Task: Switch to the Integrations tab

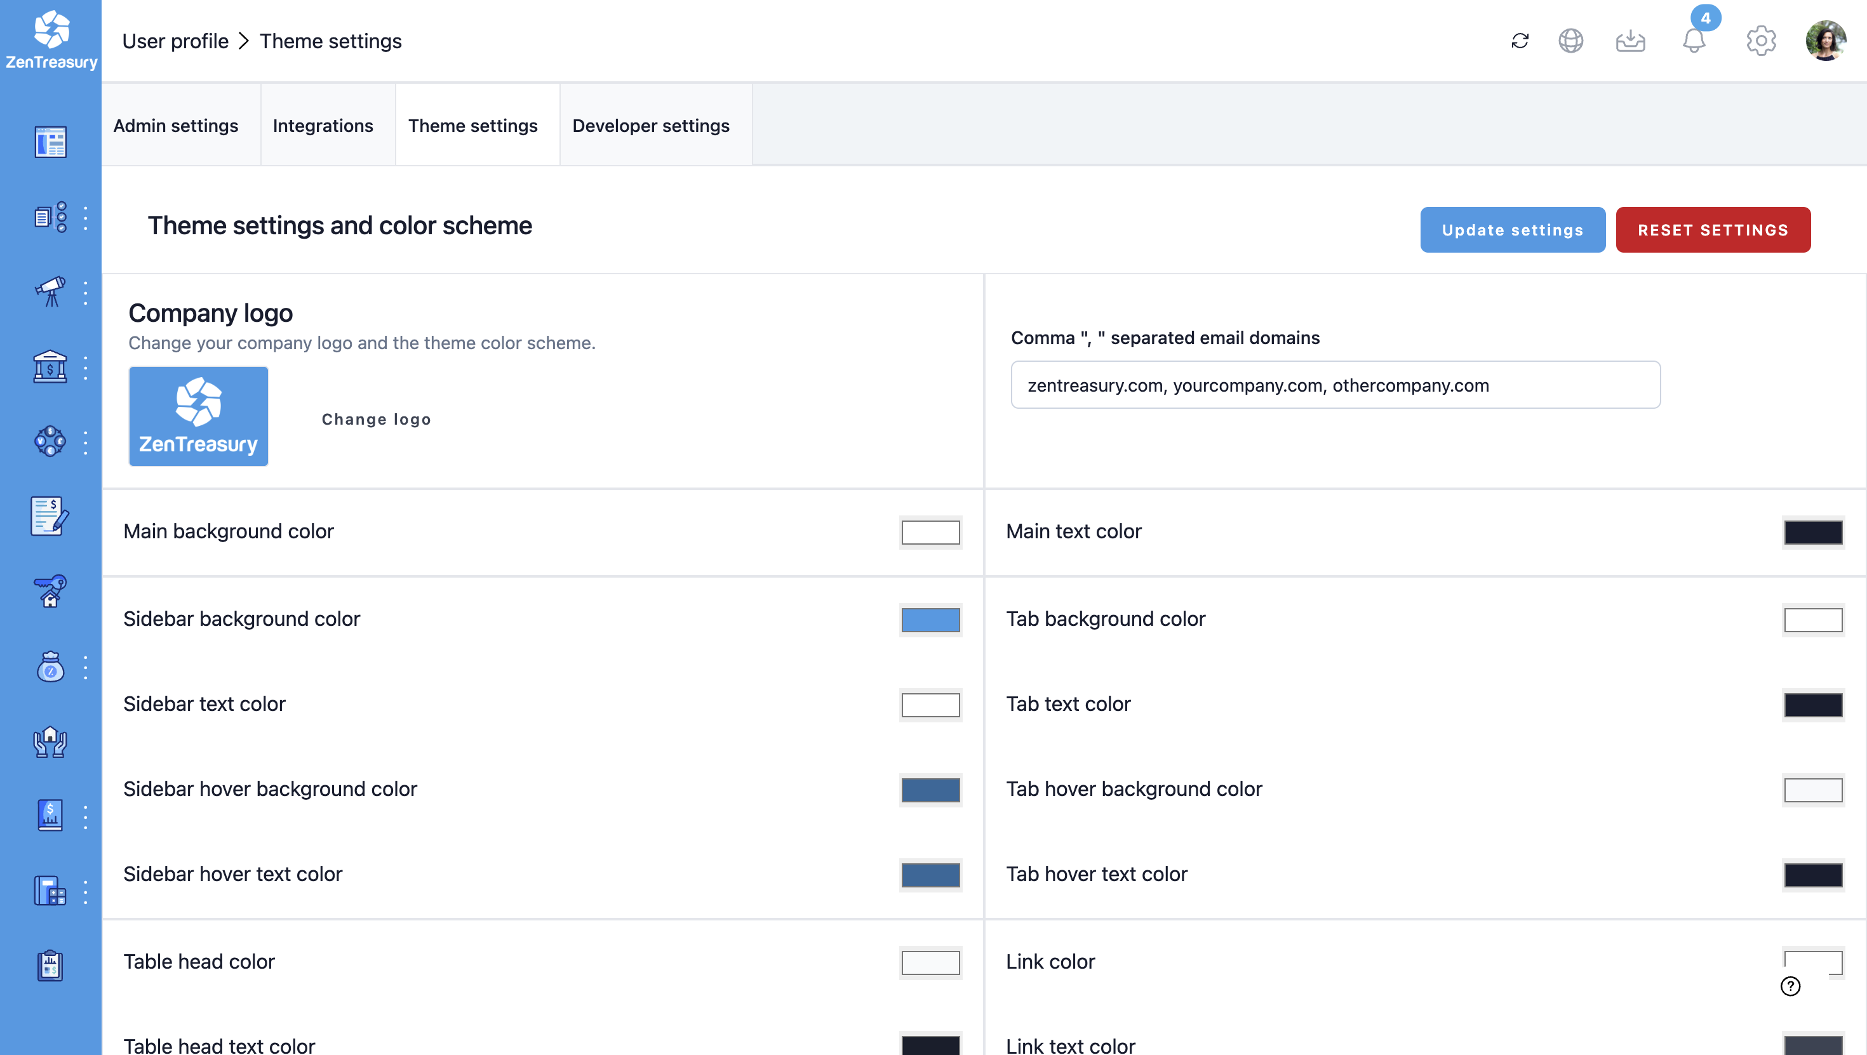Action: pyautogui.click(x=323, y=125)
